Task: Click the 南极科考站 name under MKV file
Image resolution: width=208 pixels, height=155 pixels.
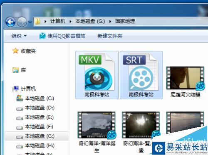Action: point(97,95)
